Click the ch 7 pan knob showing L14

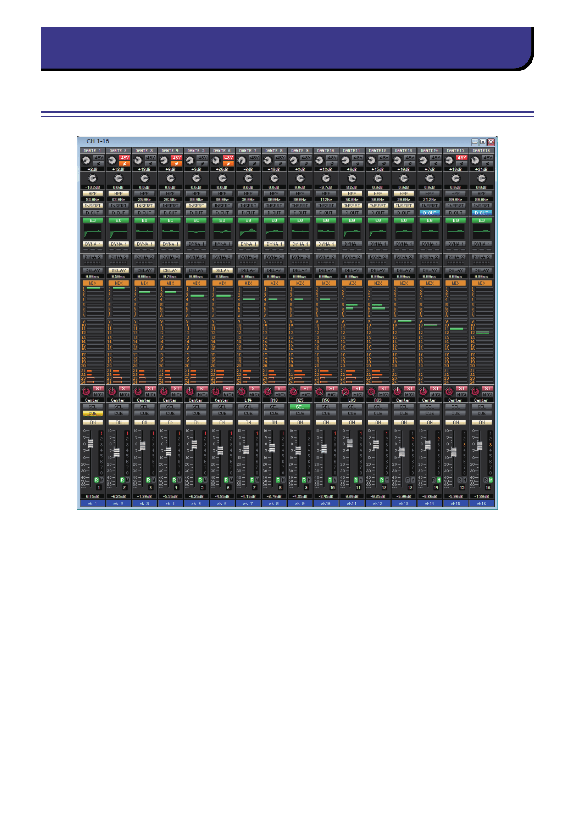pyautogui.click(x=242, y=391)
